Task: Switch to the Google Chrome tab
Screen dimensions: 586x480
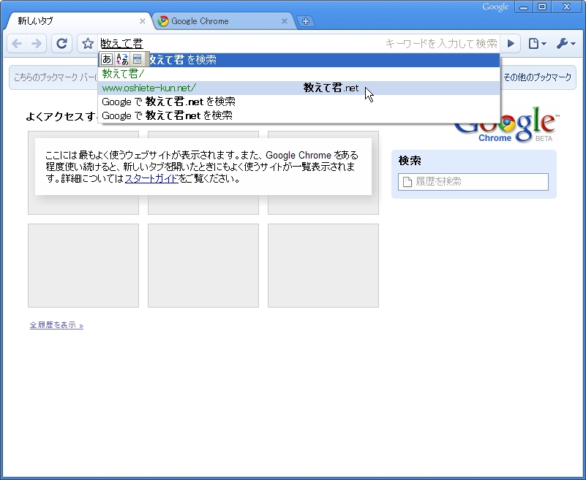Action: 223,21
